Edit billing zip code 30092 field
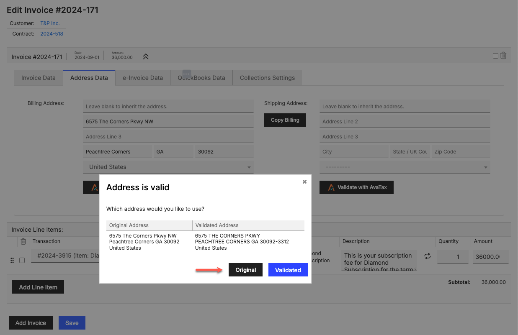The image size is (518, 335). coord(224,151)
